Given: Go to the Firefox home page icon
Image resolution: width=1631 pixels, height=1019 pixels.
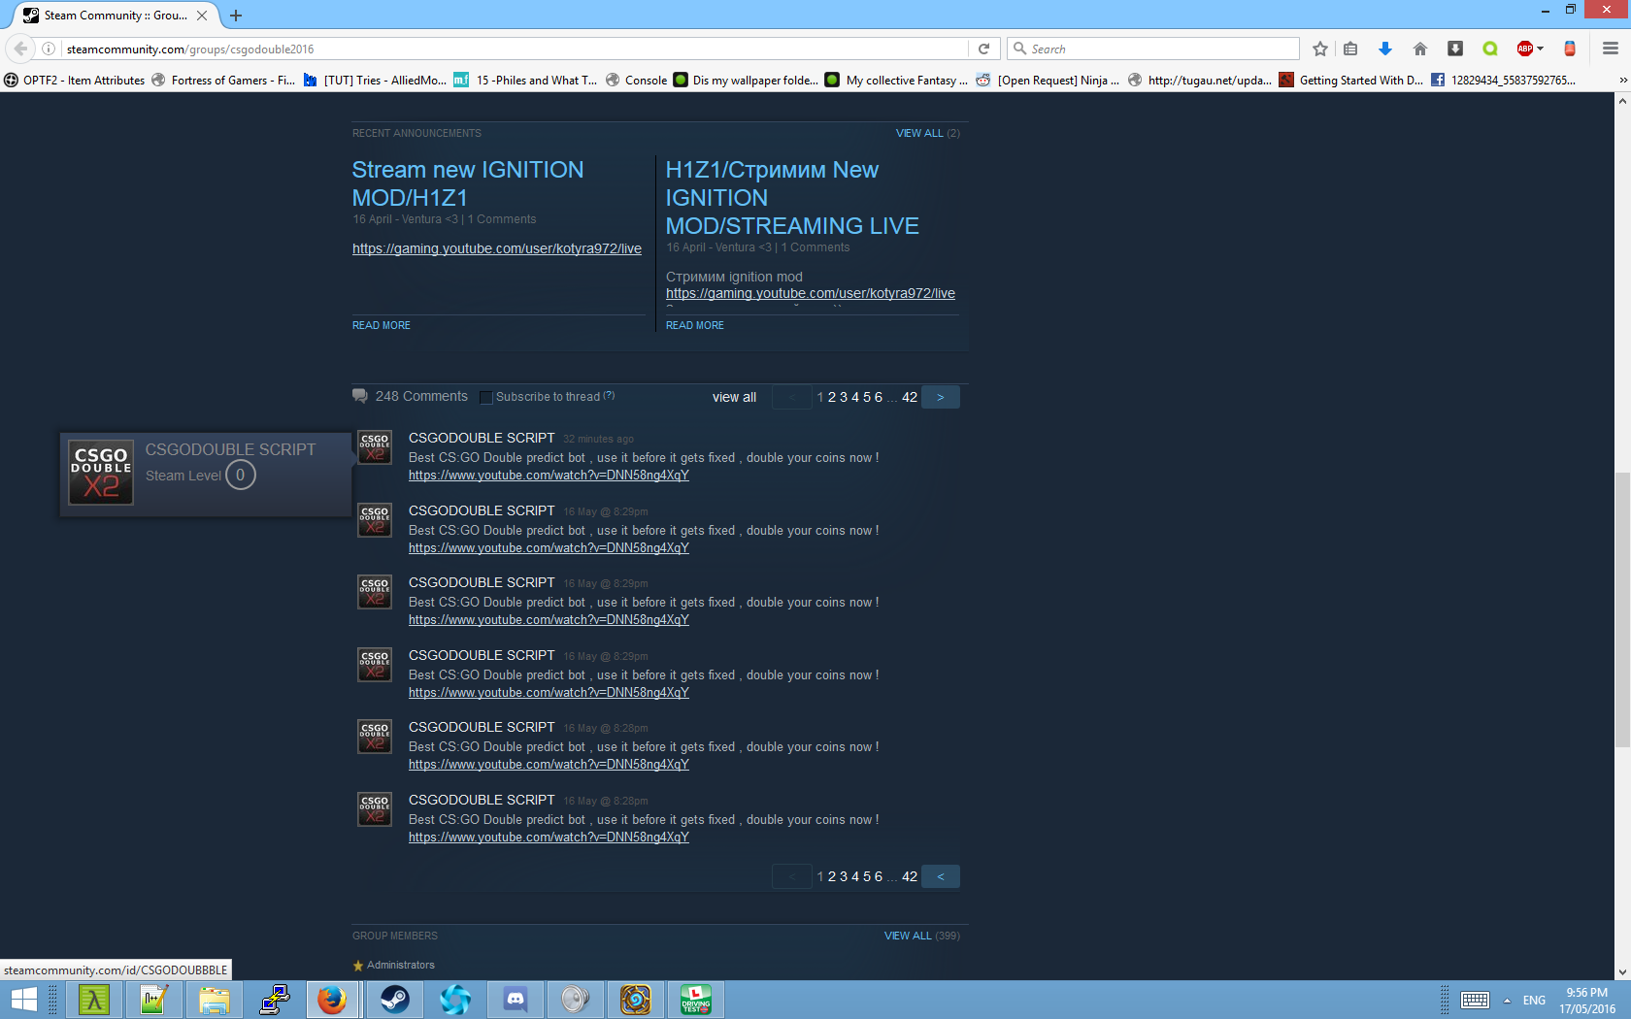Looking at the screenshot, I should [1420, 49].
